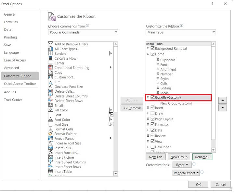Check the Draw tab checkbox
Screen dimensions: 234x193
[153, 113]
